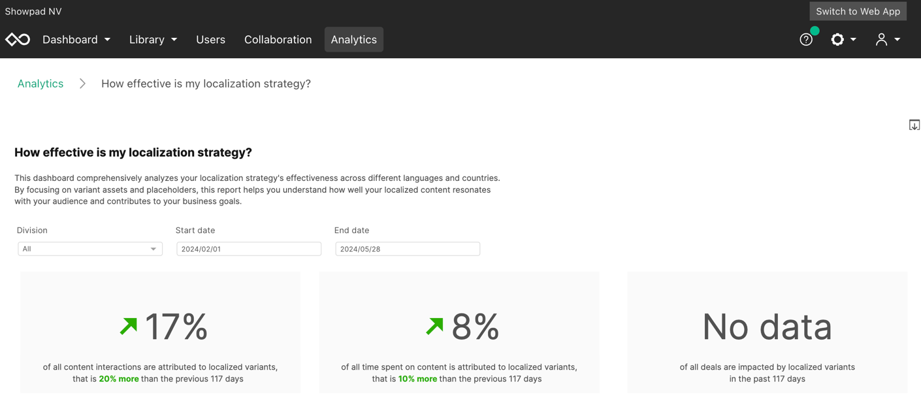Open the Division All dropdown
The height and width of the screenshot is (405, 921).
[90, 249]
